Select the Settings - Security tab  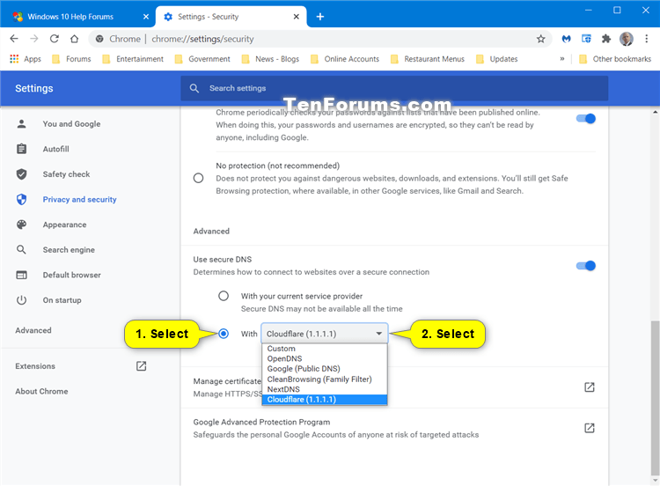208,17
